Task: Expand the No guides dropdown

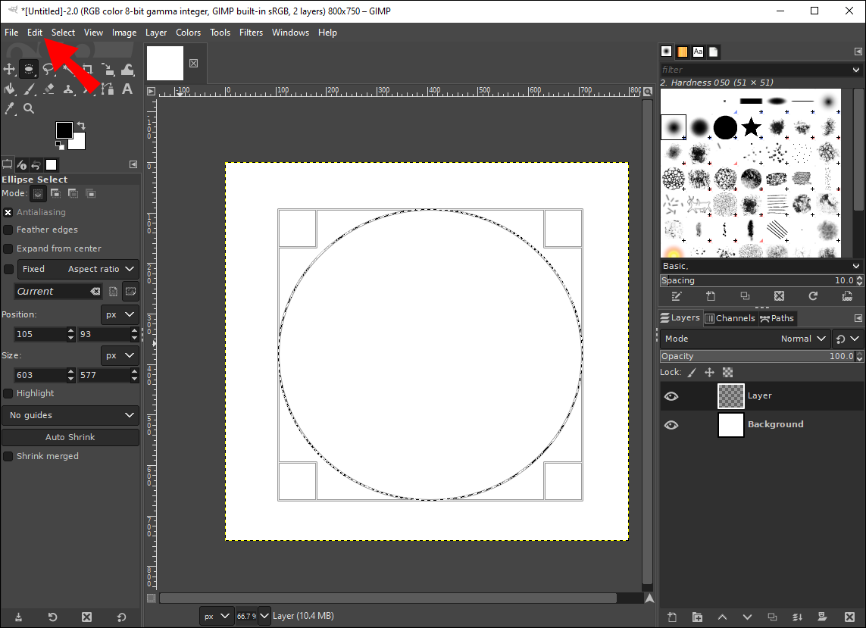Action: [70, 415]
